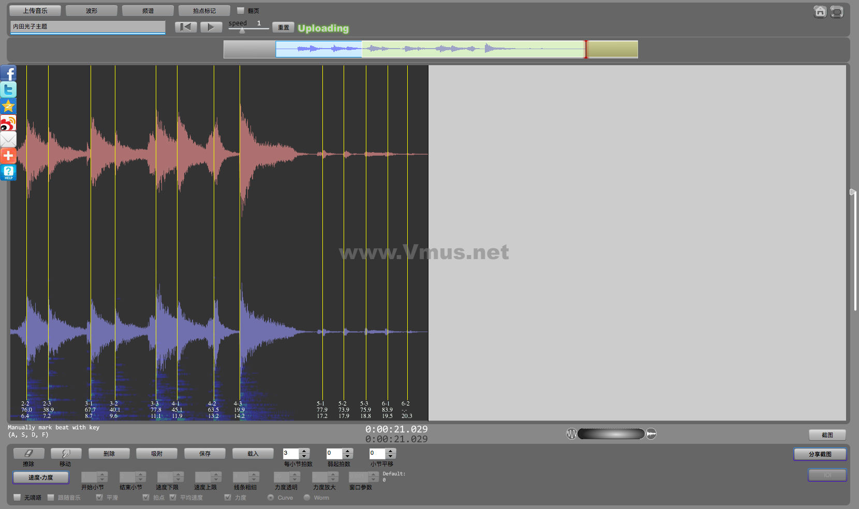Select the Curve radio button

(x=271, y=498)
